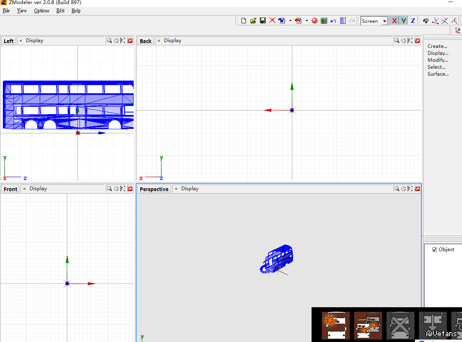
Task: Click the New file icon in toolbar
Action: tap(244, 21)
